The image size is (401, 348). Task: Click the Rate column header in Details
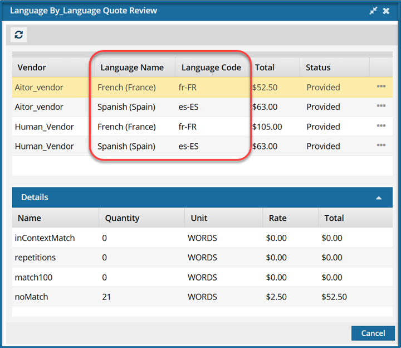(277, 218)
